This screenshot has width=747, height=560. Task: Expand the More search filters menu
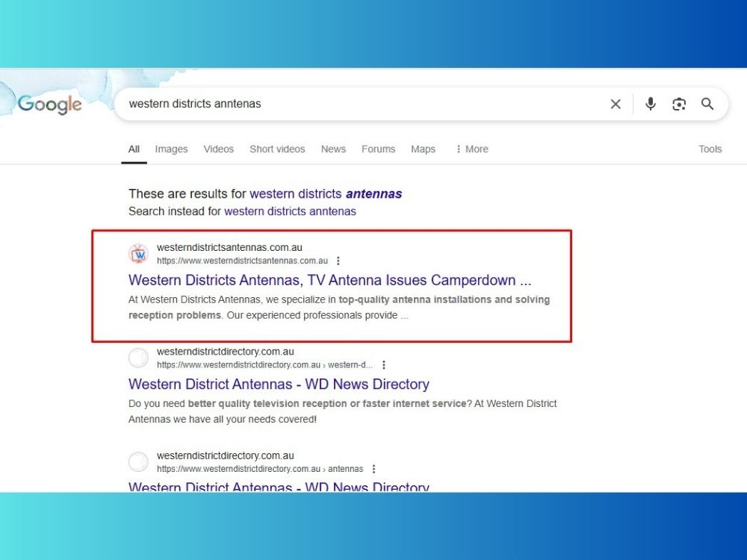(471, 149)
